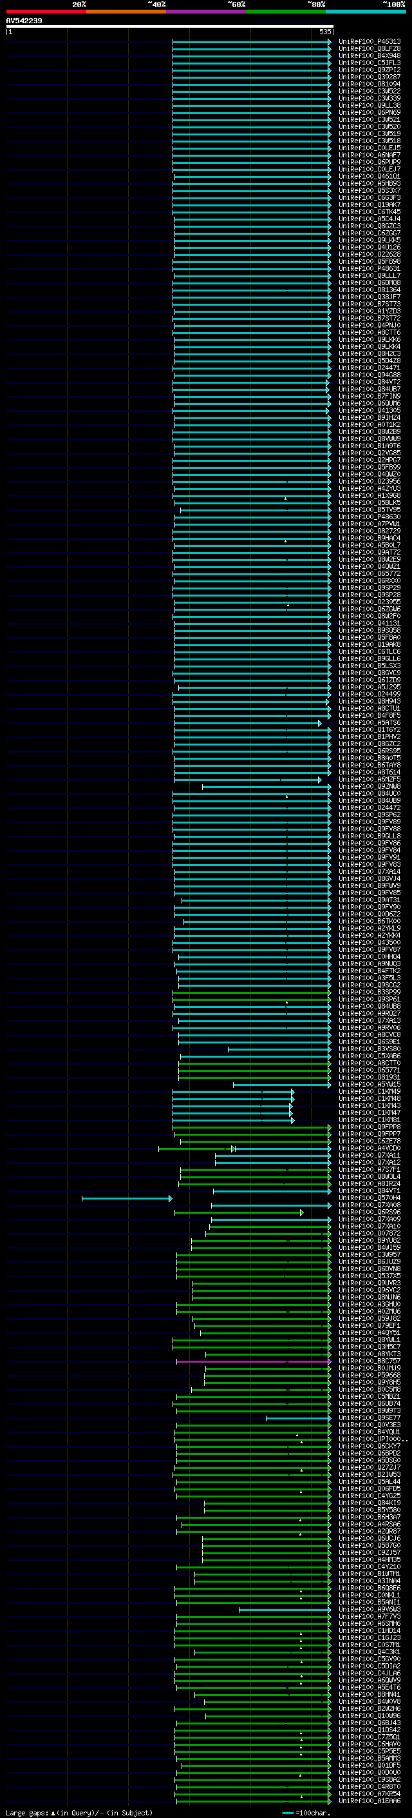The image size is (412, 1818).
Task: Click the short cyan alignment bar of Q570H4
Action: pyautogui.click(x=127, y=1198)
